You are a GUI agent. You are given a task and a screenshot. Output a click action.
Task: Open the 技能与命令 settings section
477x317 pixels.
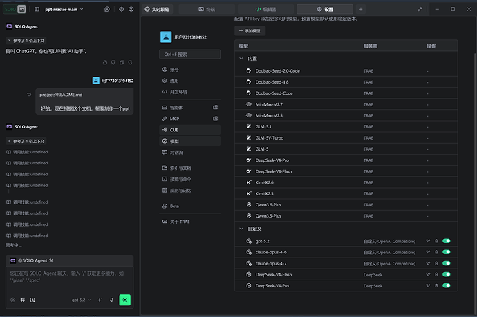point(190,179)
